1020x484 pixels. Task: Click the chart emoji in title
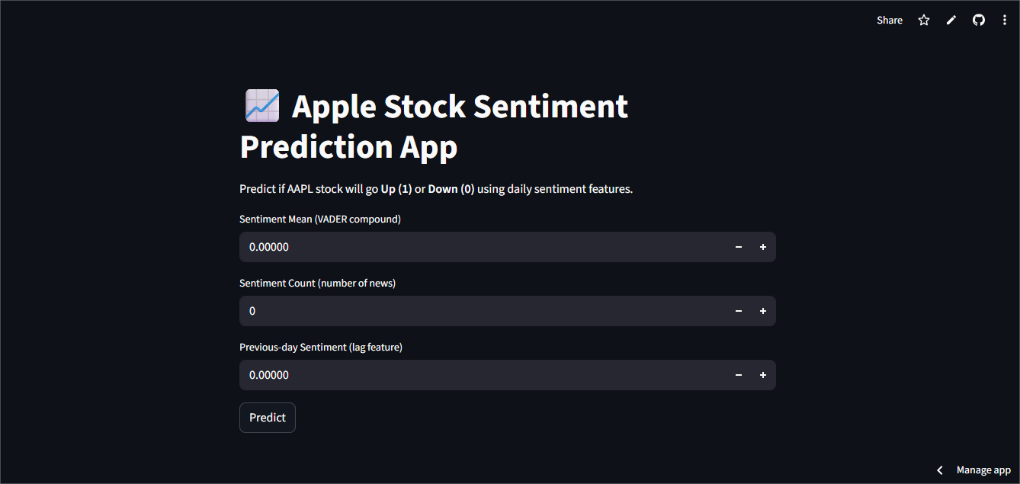click(x=261, y=106)
